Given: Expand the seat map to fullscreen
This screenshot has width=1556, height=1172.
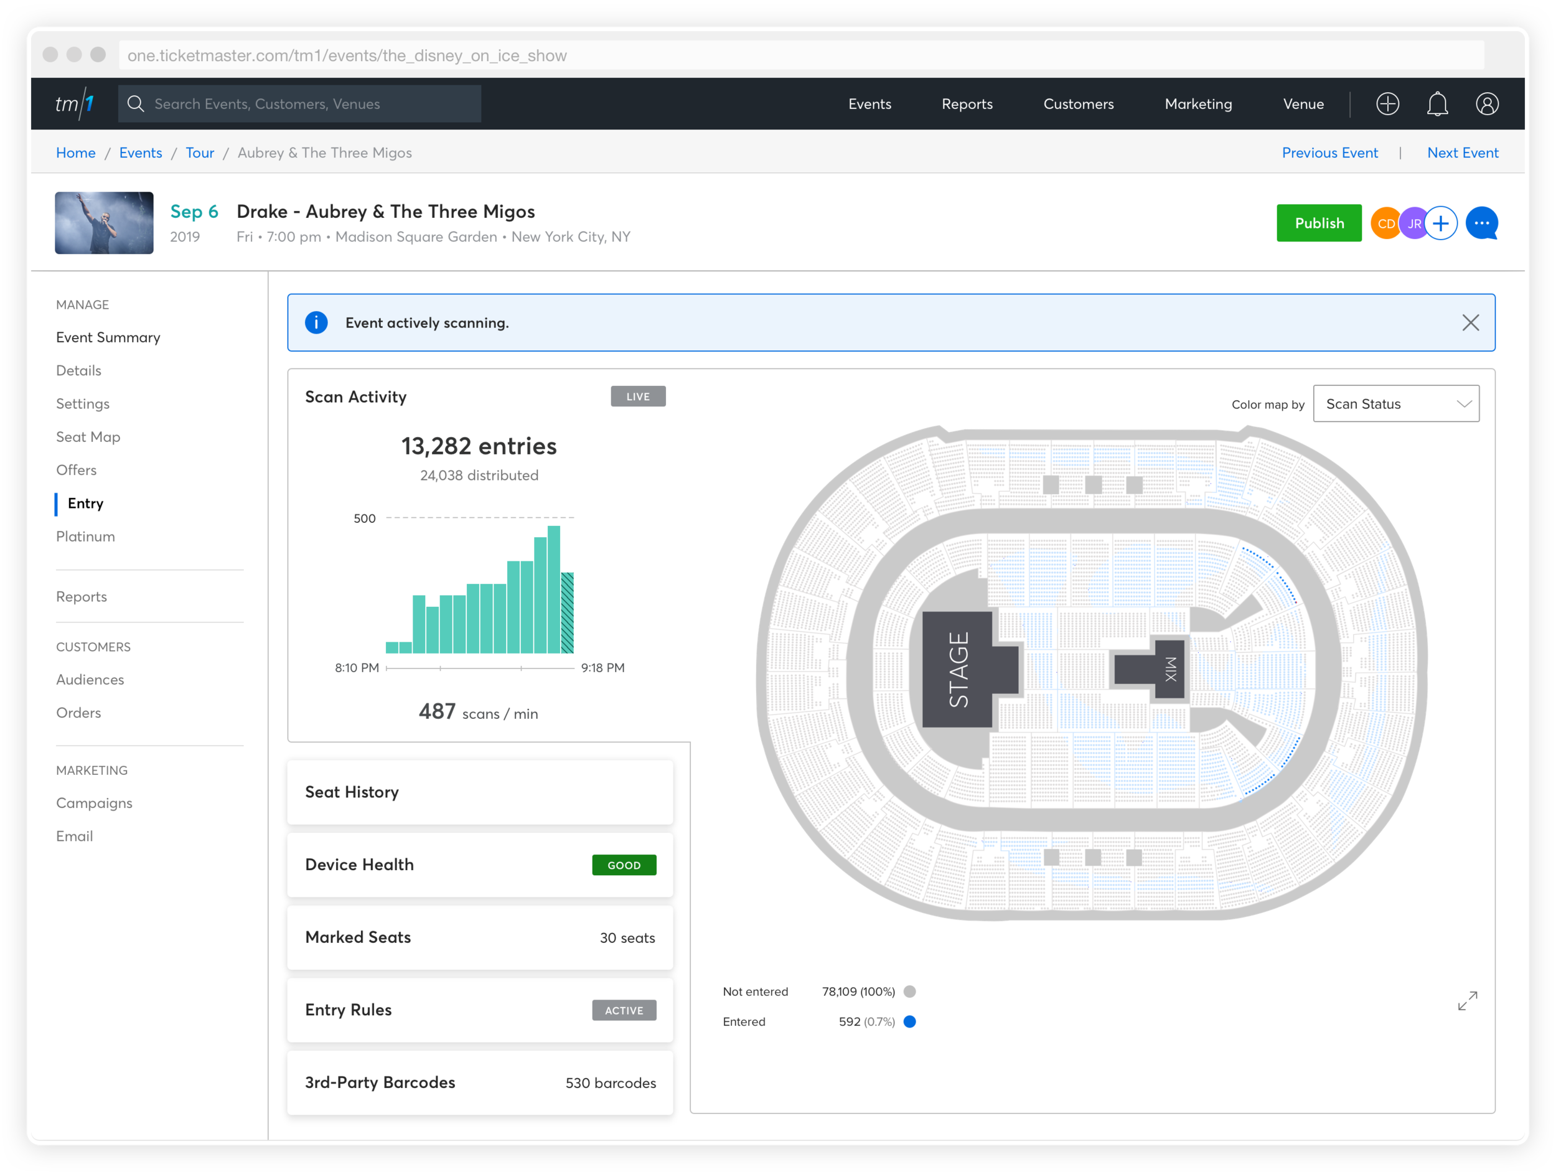Looking at the screenshot, I should click(1468, 1000).
